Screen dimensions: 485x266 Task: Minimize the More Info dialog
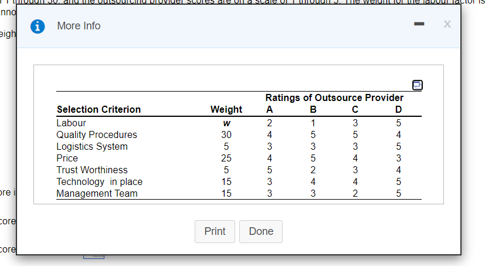point(419,26)
